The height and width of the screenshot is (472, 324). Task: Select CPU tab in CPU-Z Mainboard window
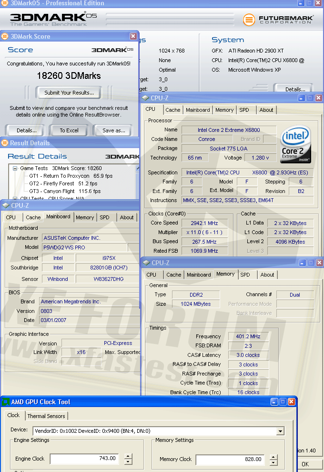pyautogui.click(x=11, y=217)
